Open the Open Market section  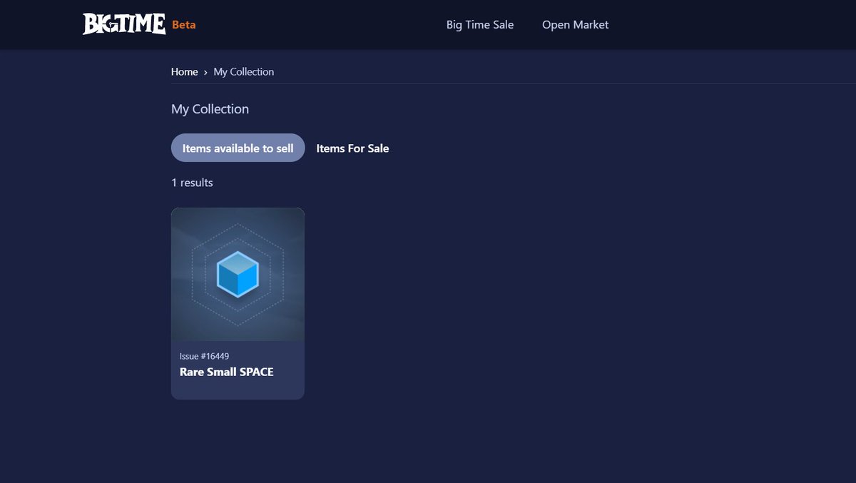(x=575, y=24)
